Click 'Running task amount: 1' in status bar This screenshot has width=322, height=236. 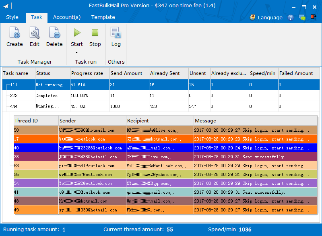tap(34, 230)
